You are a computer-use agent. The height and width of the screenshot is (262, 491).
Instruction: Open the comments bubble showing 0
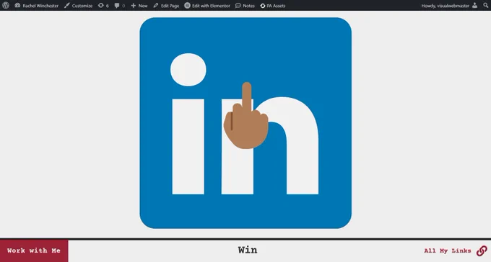click(120, 6)
